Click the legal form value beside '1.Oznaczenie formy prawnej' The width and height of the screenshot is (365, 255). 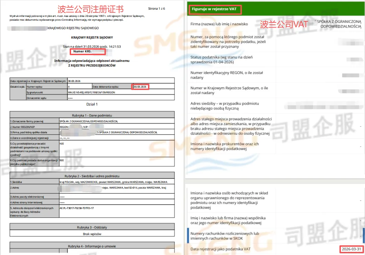(x=89, y=121)
